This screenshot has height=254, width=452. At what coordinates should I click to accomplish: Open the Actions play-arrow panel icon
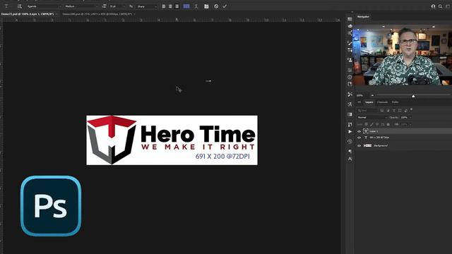[x=350, y=132]
